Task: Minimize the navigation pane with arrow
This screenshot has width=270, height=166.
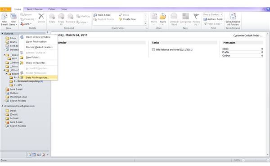Action: [x=47, y=32]
